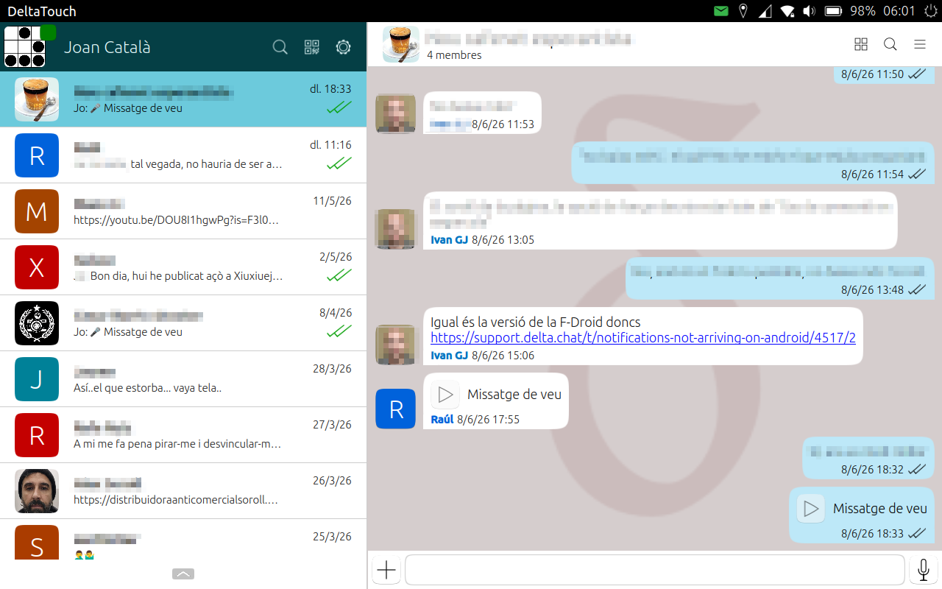The height and width of the screenshot is (589, 942).
Task: Open the chat saying 'Así..el que estorba'
Action: tap(183, 379)
